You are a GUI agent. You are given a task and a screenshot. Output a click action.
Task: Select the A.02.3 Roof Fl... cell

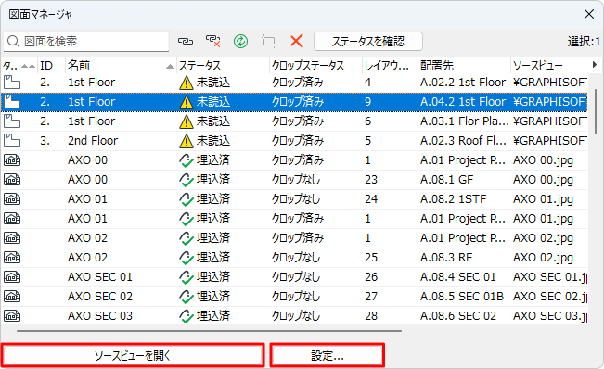463,141
